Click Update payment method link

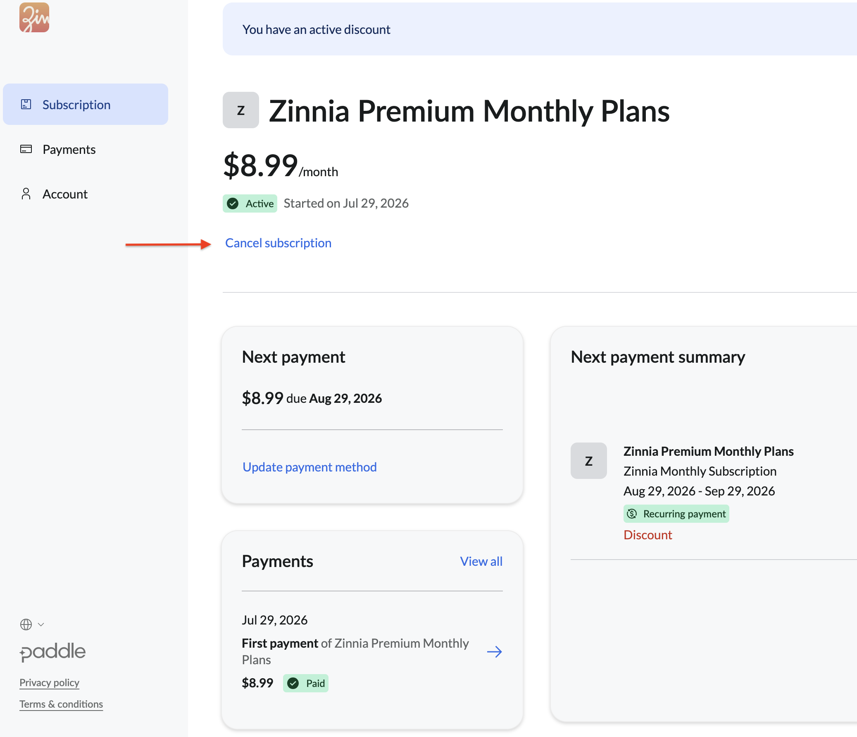point(309,467)
